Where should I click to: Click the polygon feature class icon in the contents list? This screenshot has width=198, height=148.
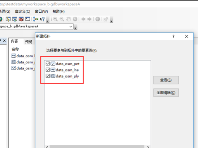(13, 62)
